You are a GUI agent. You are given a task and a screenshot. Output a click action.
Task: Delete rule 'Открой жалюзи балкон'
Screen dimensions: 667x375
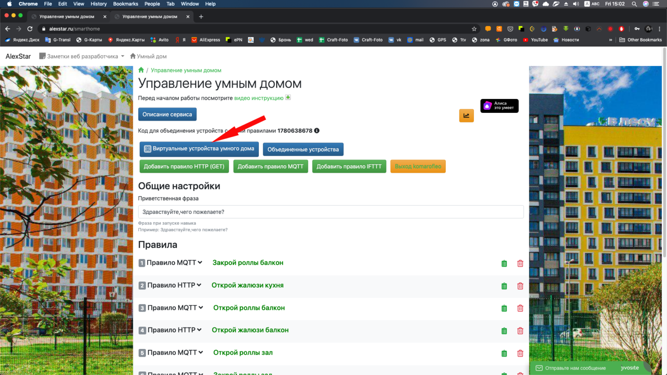point(520,331)
